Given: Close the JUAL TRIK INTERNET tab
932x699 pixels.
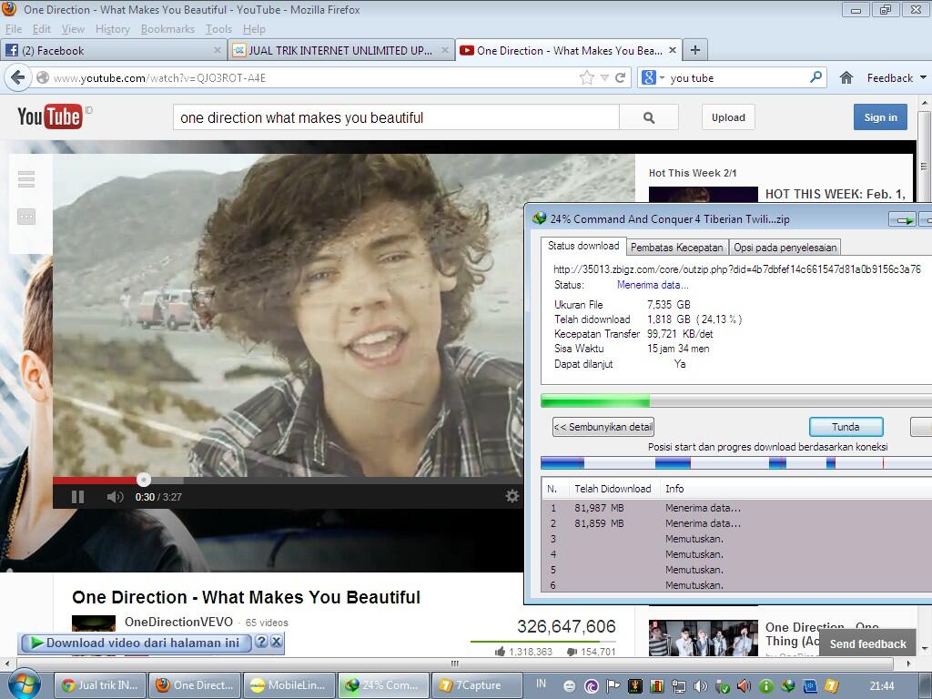Looking at the screenshot, I should tap(444, 51).
